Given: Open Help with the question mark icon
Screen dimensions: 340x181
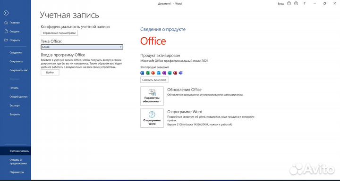Looking at the screenshot, I should coord(305,3).
